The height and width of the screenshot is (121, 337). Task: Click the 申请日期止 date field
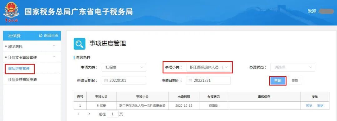(x=208, y=80)
